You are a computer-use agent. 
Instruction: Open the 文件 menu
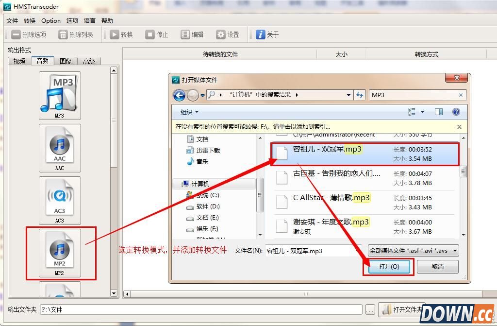(x=12, y=20)
